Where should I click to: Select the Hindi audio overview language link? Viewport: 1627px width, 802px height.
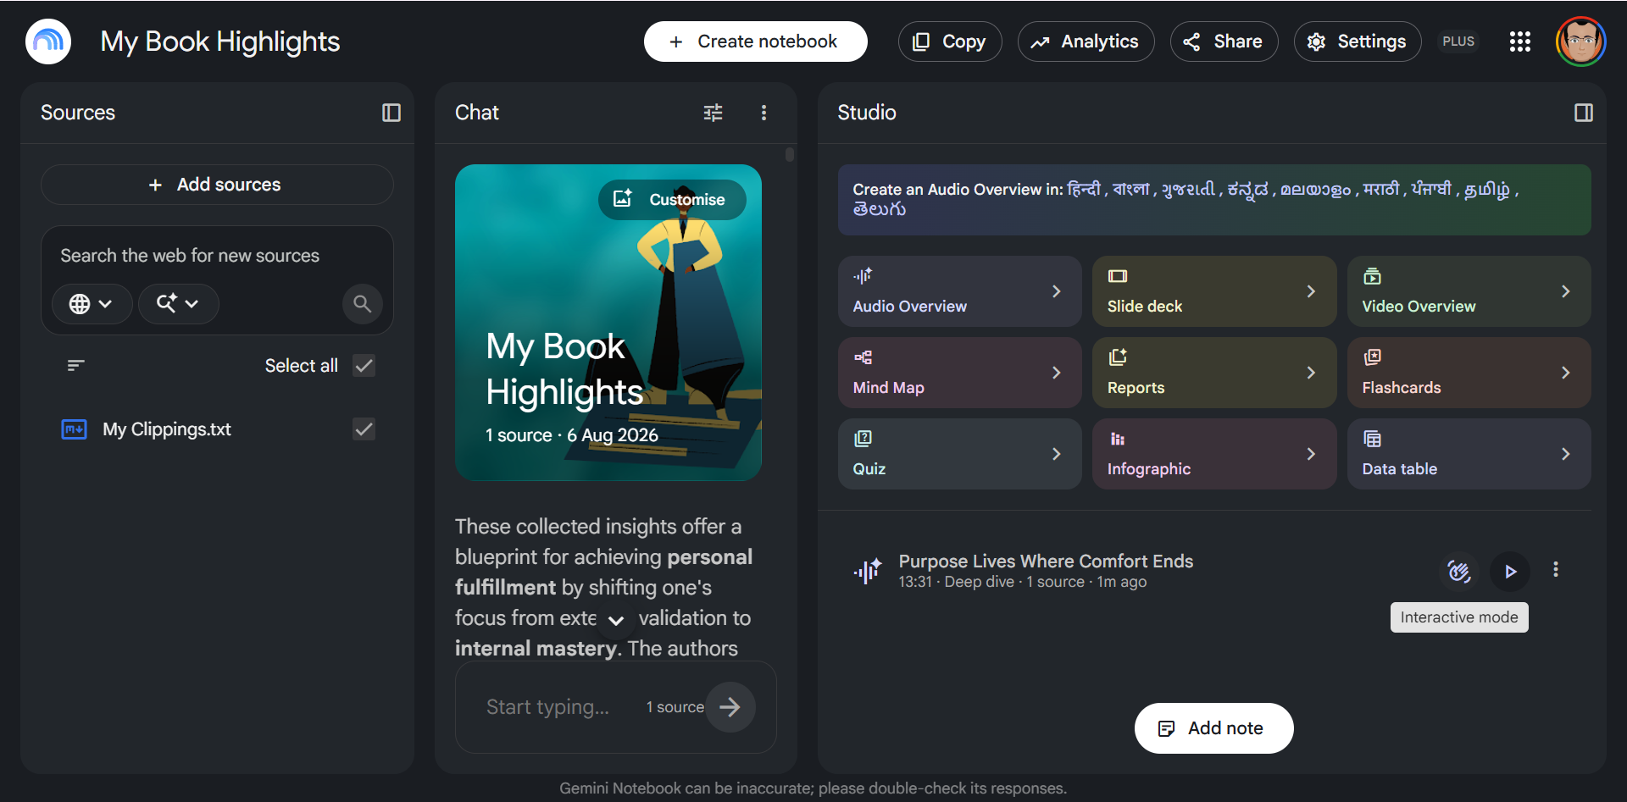coord(1084,190)
